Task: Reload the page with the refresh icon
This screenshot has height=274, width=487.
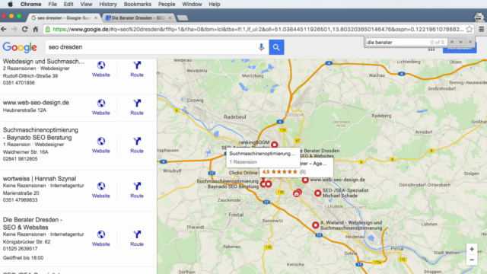Action: coord(25,29)
